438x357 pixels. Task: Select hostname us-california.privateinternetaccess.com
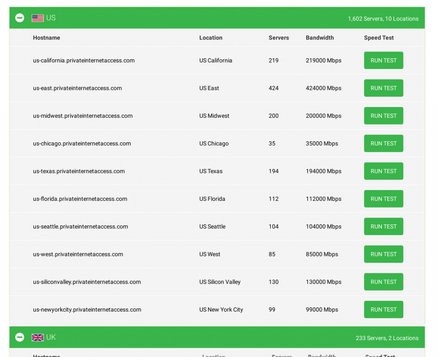click(84, 60)
